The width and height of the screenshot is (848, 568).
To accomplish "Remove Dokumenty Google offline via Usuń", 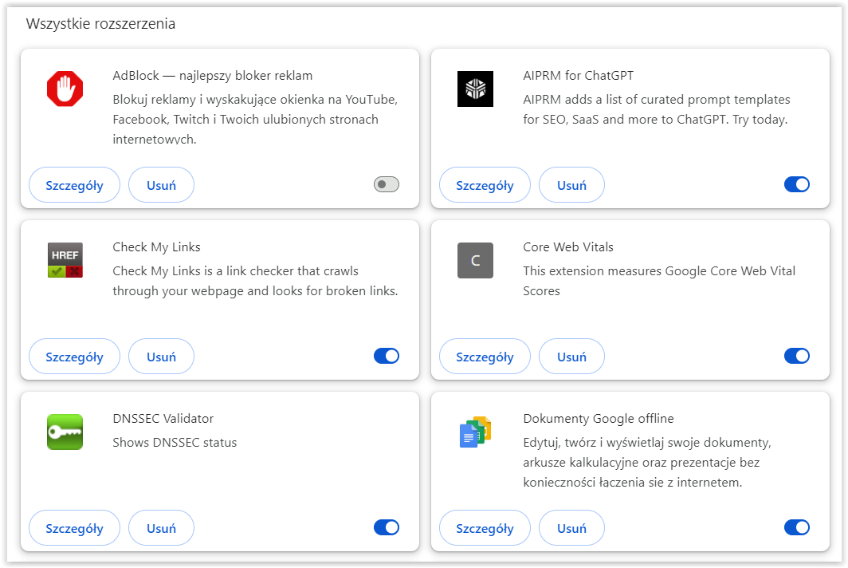I will click(x=571, y=528).
